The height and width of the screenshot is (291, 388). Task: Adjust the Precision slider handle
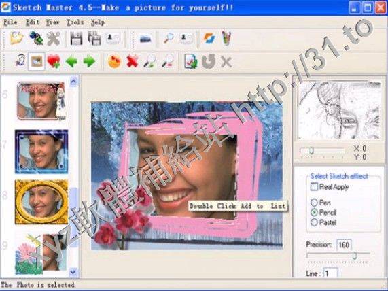point(355,256)
